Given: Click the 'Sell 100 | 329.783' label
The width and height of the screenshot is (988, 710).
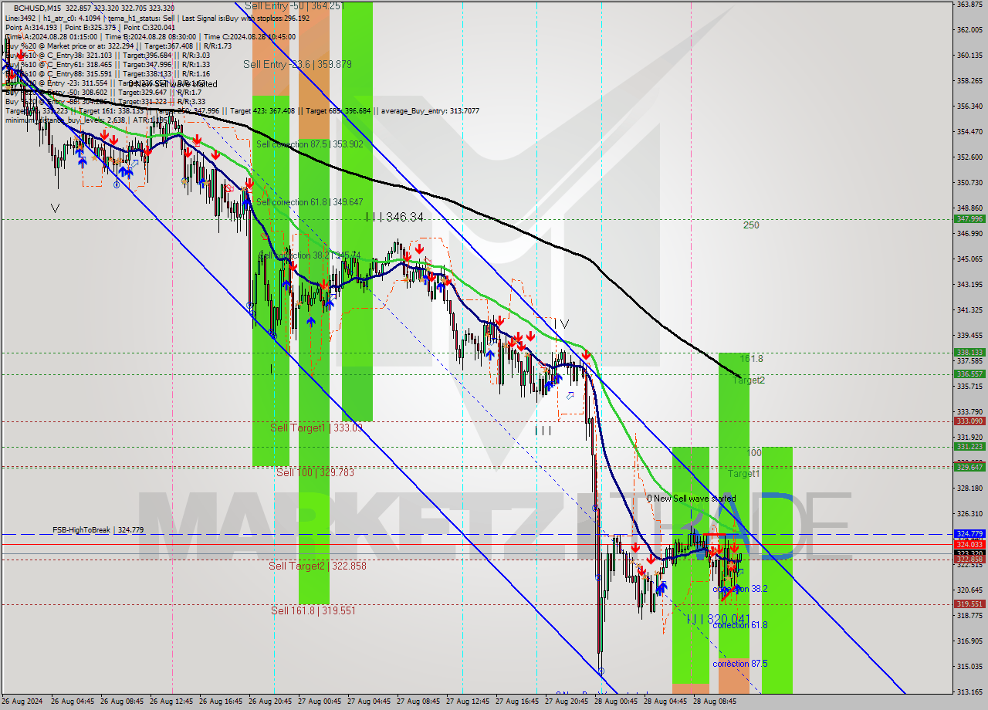Looking at the screenshot, I should tap(315, 472).
